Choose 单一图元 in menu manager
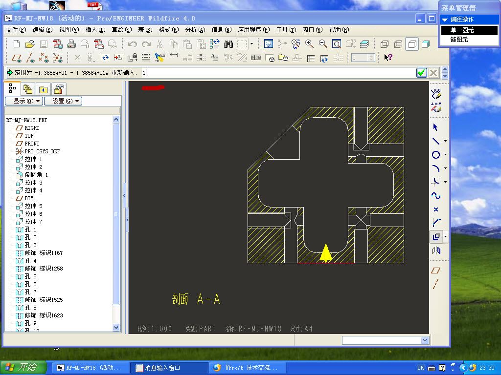Viewport: 501px width, 375px height. 469,30
